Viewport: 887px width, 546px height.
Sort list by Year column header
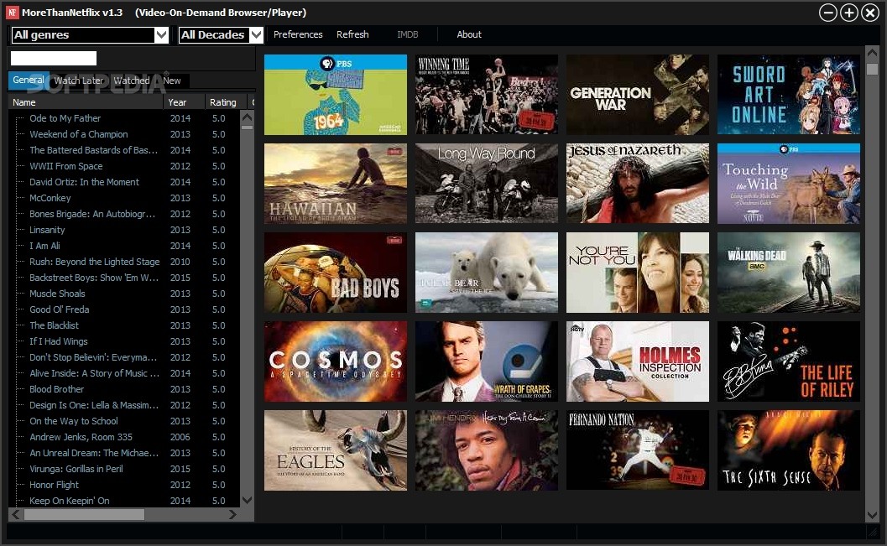click(x=184, y=102)
